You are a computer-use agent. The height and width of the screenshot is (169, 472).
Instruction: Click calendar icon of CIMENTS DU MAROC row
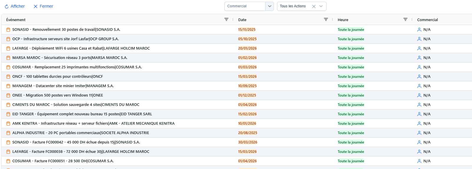(x=8, y=105)
